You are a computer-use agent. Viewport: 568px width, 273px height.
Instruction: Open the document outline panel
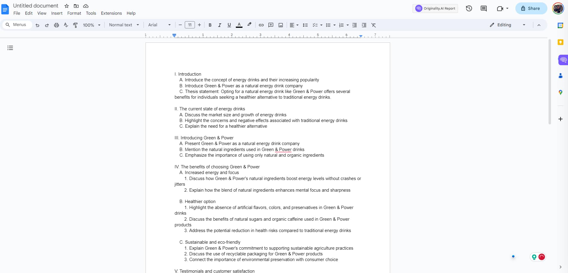[10, 48]
